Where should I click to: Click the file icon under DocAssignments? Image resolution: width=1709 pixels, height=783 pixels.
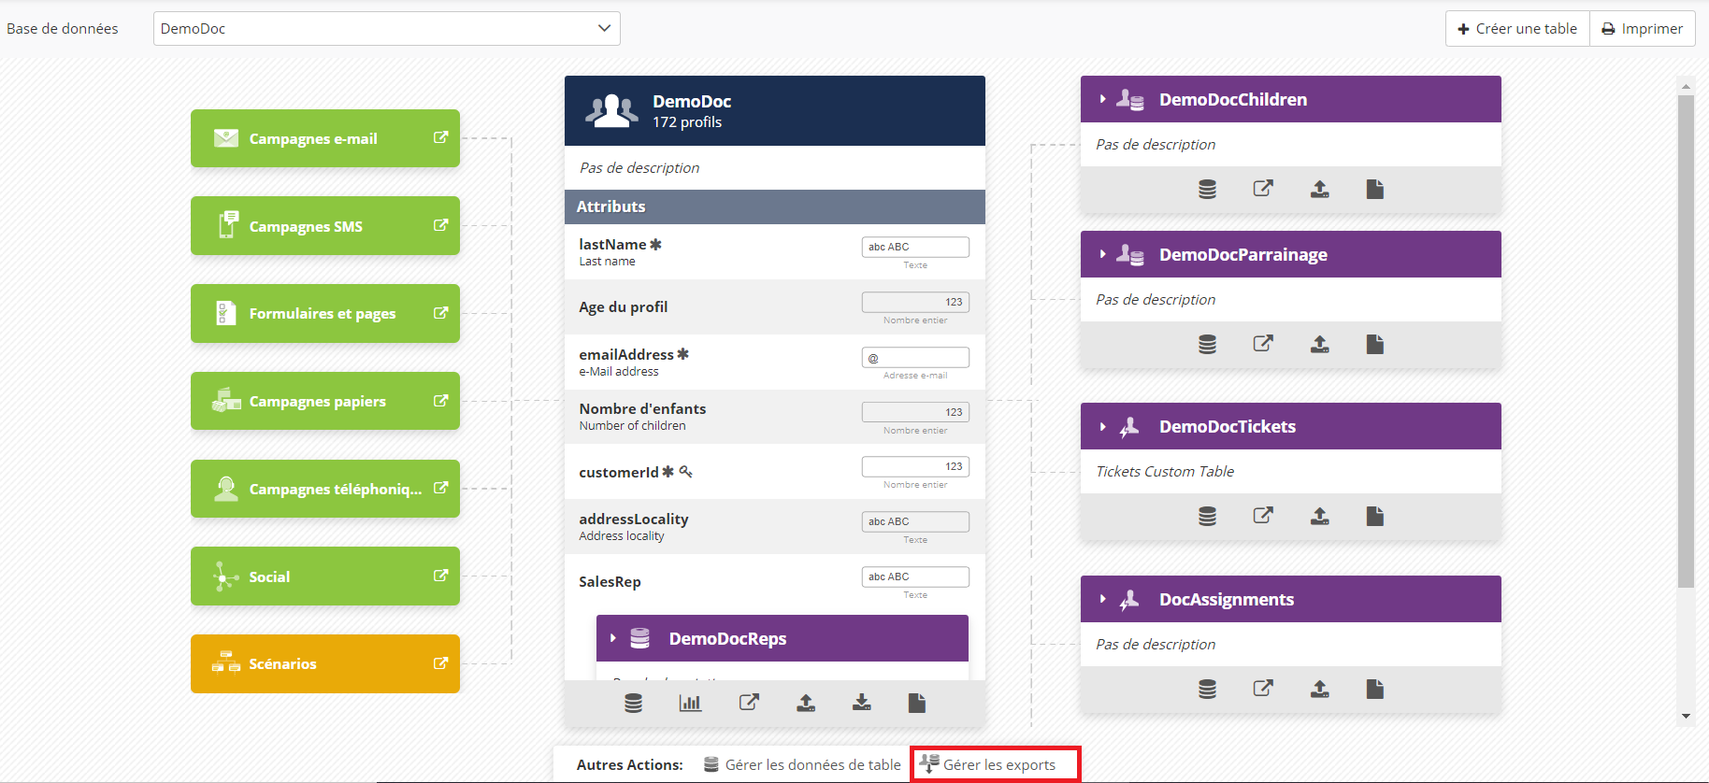(x=1374, y=690)
